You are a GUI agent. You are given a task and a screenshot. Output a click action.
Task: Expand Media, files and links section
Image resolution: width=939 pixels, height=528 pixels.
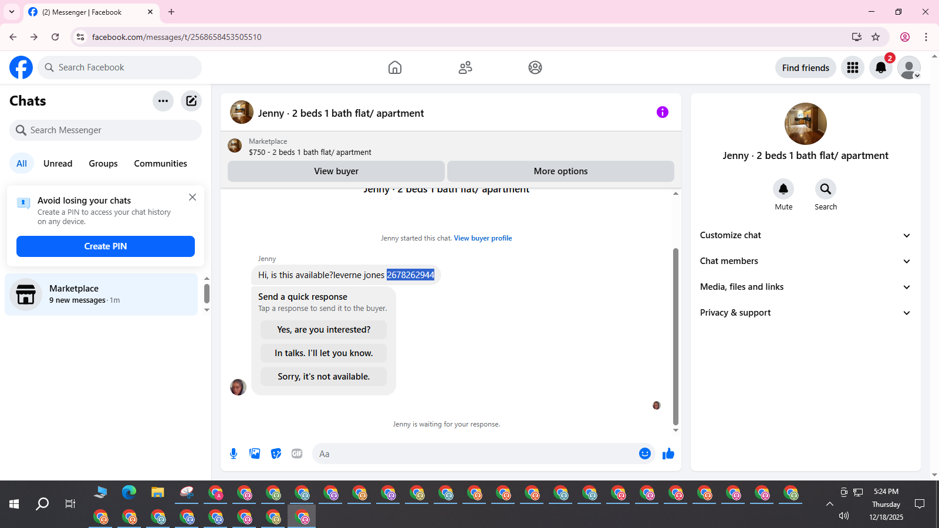[x=805, y=287]
